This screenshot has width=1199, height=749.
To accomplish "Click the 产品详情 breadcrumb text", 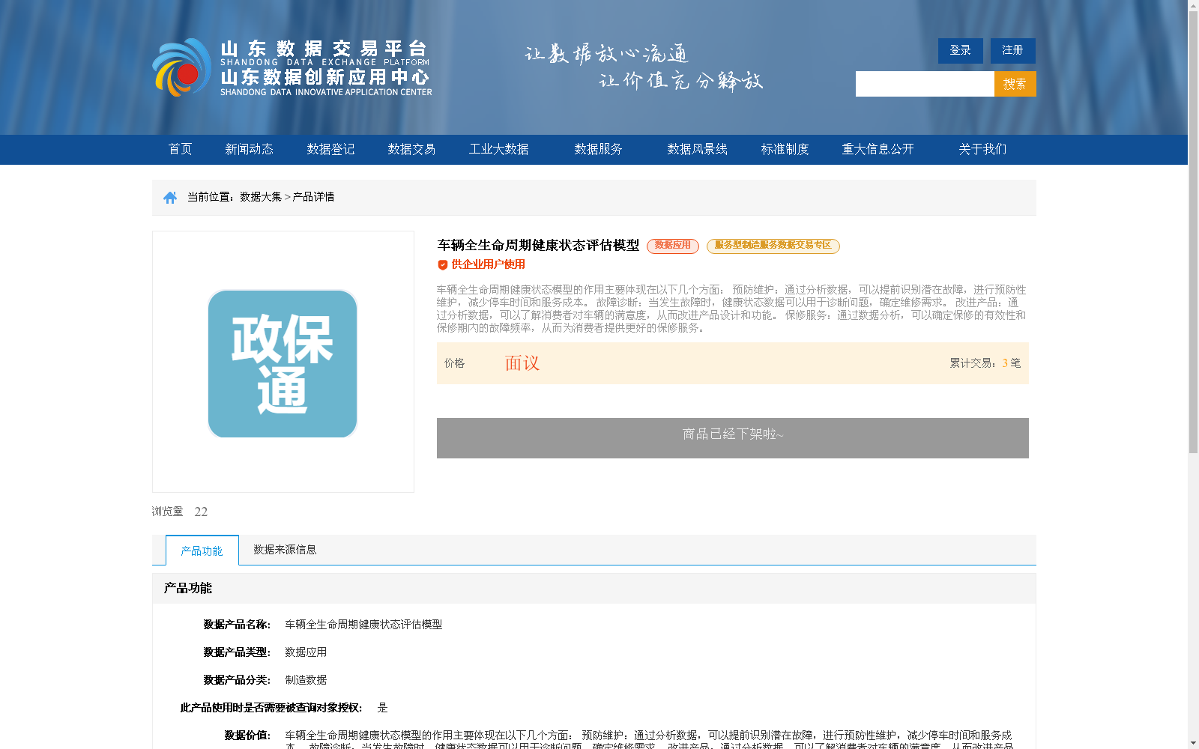I will tap(313, 197).
